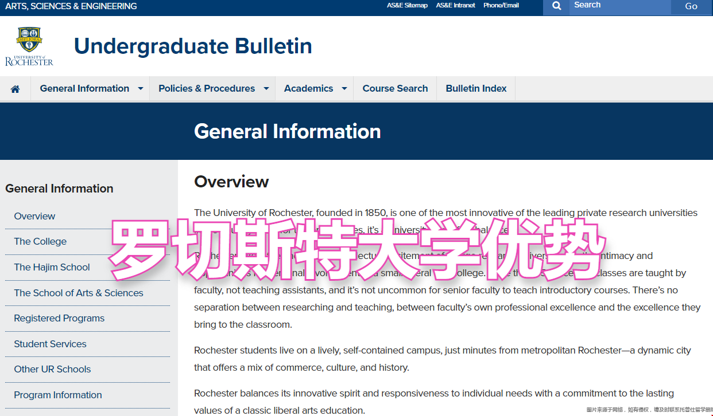Click the search magnifier icon
Screen dimensions: 713x416
(x=556, y=6)
